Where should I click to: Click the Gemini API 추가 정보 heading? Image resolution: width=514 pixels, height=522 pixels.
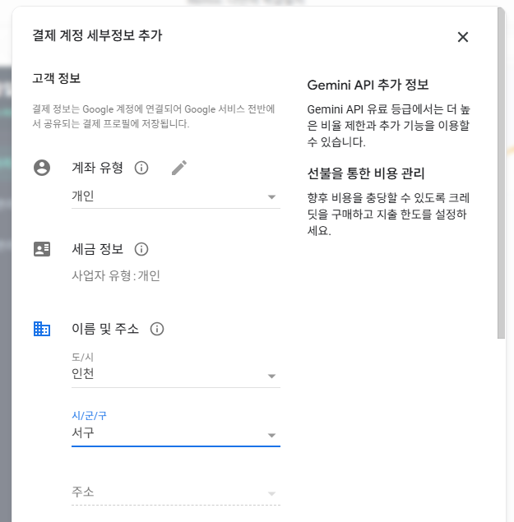368,85
